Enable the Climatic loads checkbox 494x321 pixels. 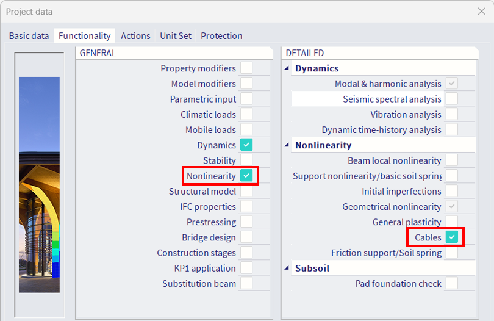click(246, 114)
